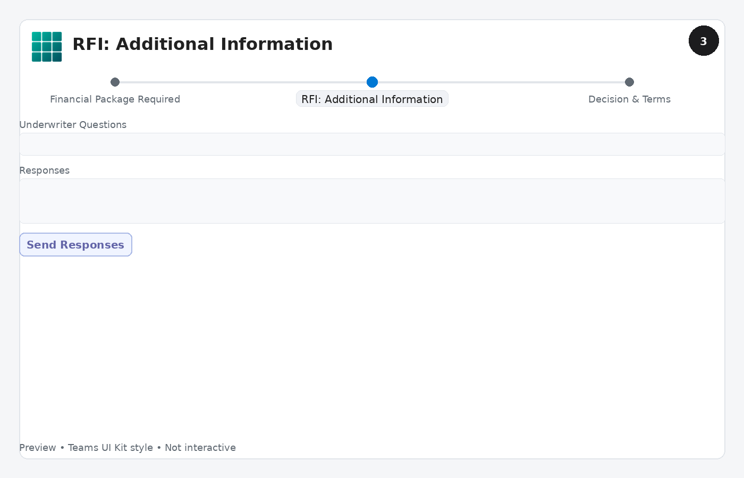Click the teal grid app icon
The height and width of the screenshot is (478, 744).
(47, 47)
